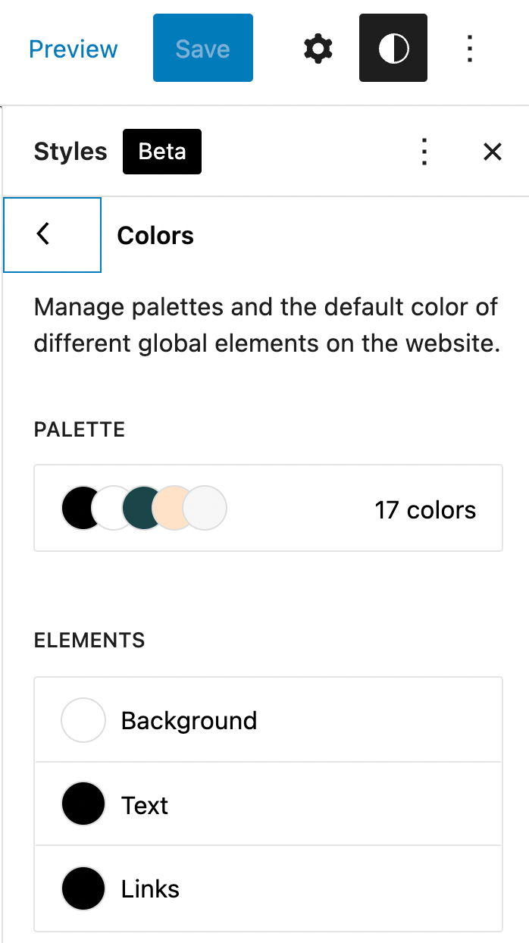
Task: Click the black palette color circle
Action: [x=77, y=508]
